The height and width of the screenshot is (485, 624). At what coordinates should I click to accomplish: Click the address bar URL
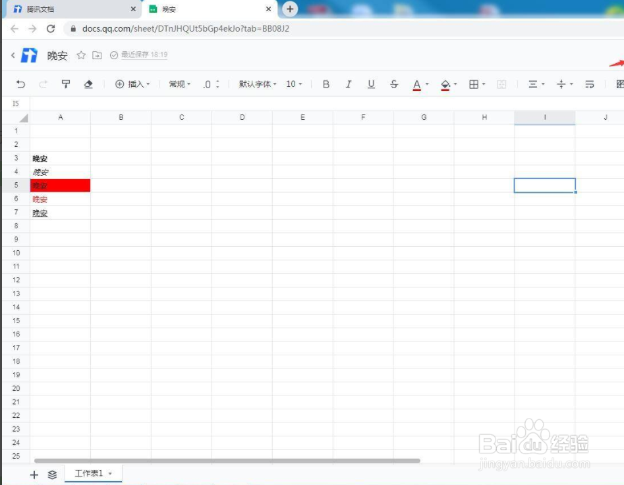coord(185,28)
